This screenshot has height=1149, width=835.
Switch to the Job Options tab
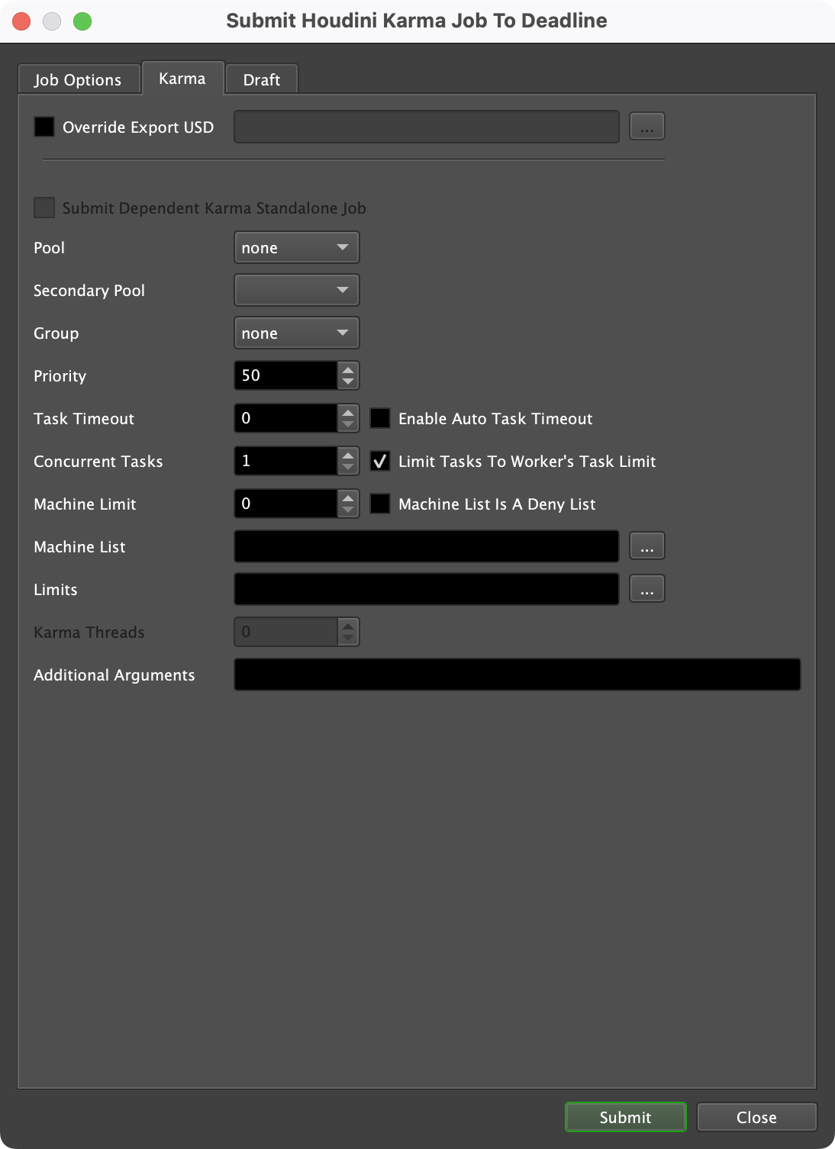coord(78,79)
